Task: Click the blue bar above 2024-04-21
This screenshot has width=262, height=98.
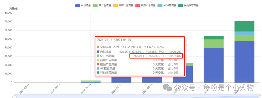Action: pyautogui.click(x=121, y=80)
